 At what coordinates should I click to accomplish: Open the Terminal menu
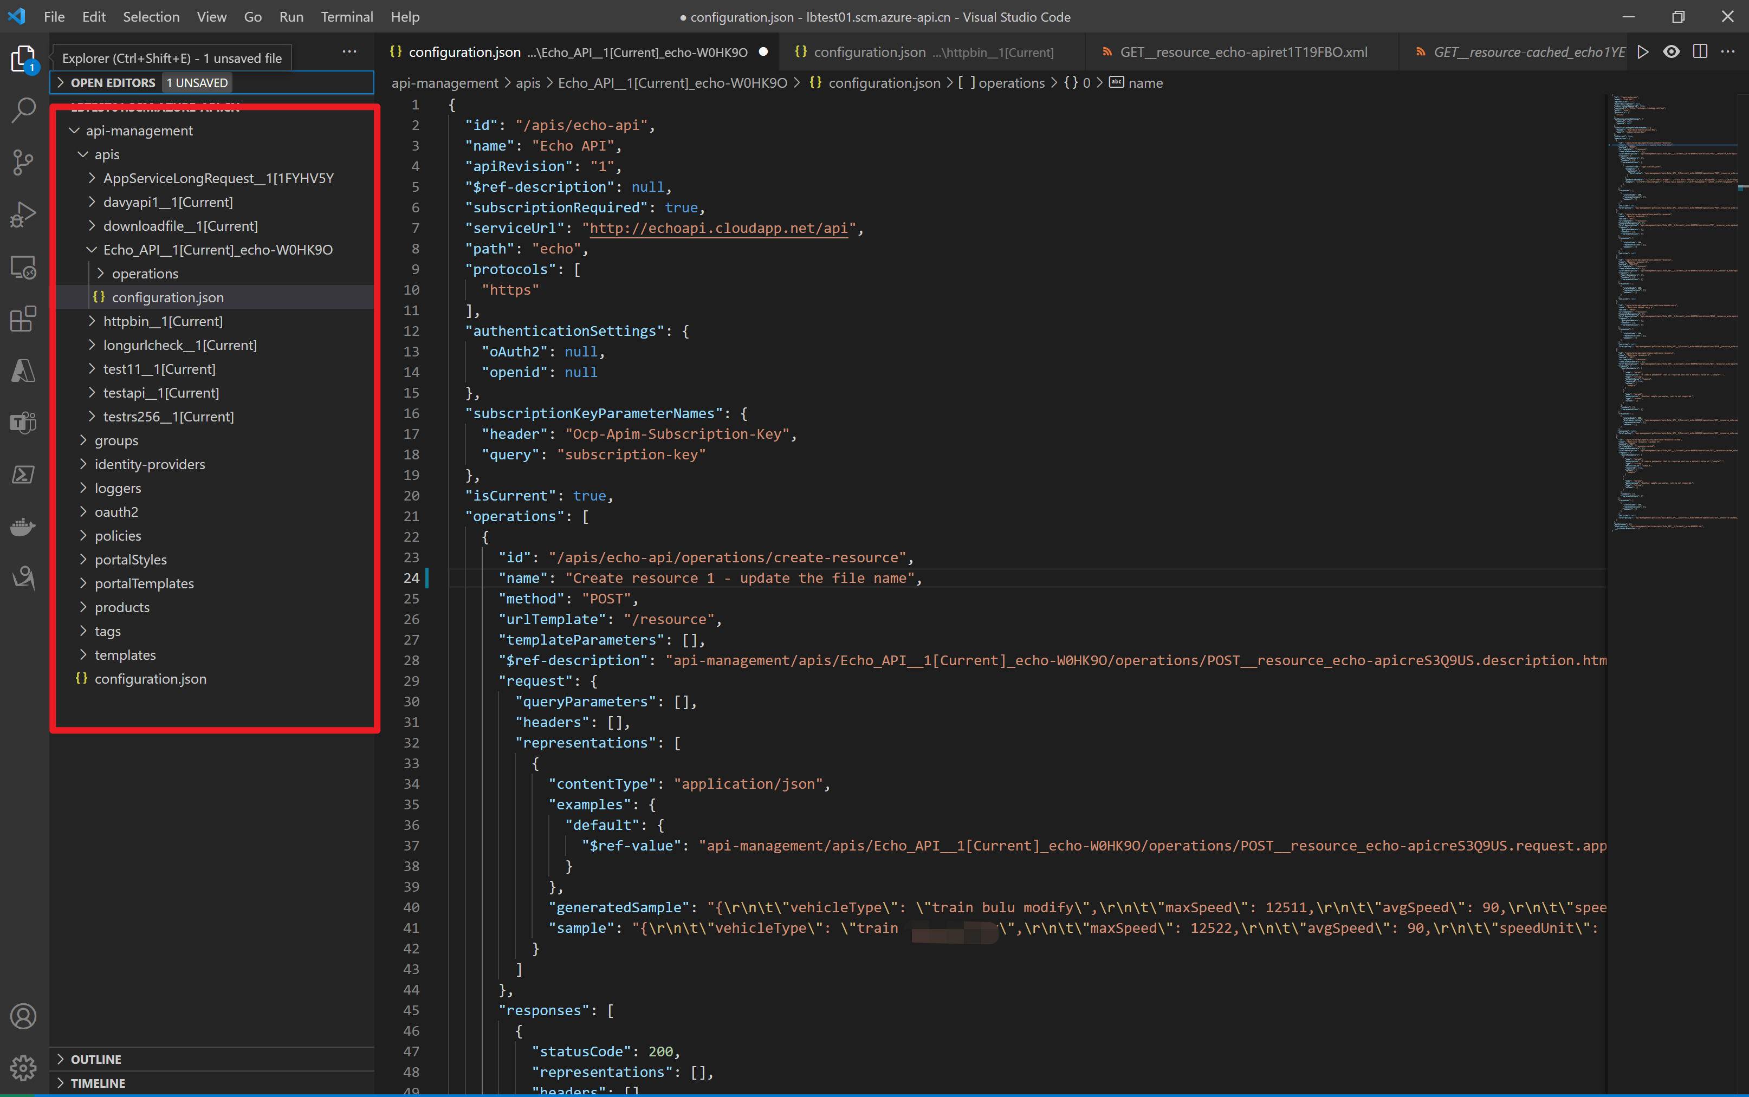tap(347, 17)
